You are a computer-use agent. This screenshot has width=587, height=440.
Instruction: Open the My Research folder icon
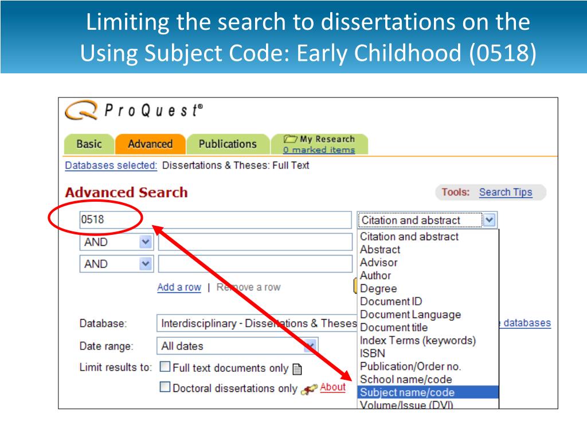[x=290, y=139]
